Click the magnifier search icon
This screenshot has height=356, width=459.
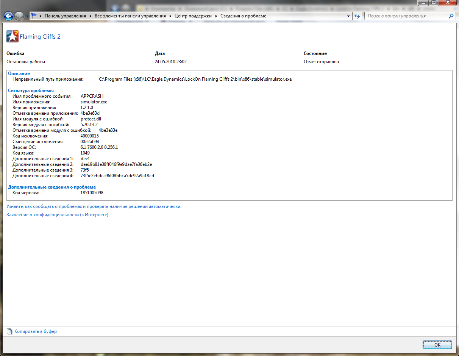(x=451, y=16)
